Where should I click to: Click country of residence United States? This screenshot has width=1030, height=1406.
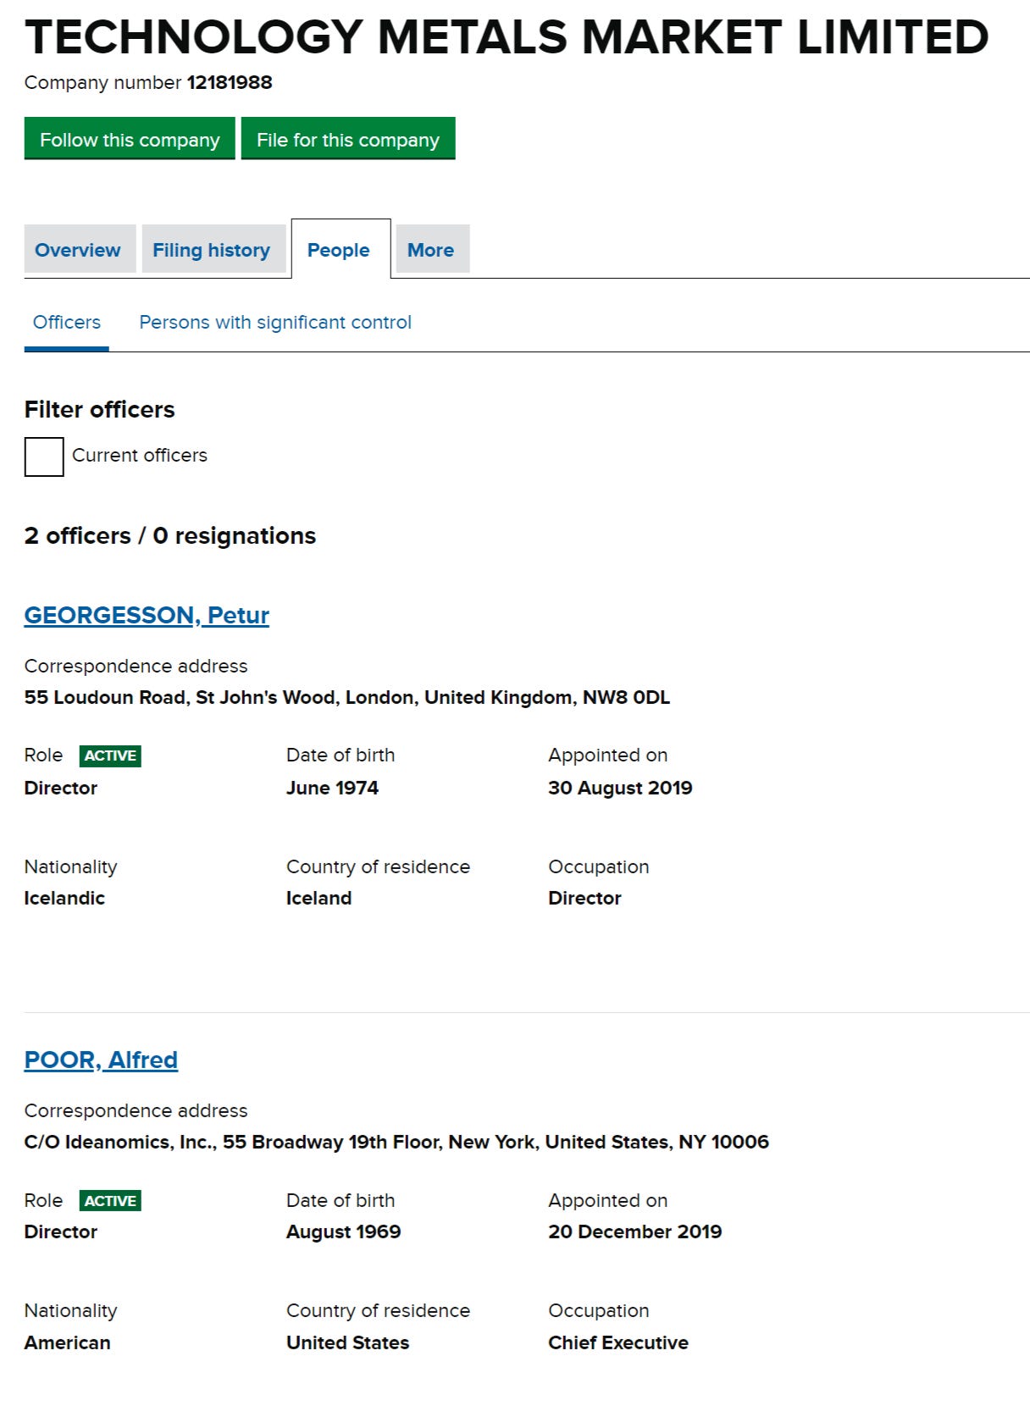pyautogui.click(x=347, y=1342)
